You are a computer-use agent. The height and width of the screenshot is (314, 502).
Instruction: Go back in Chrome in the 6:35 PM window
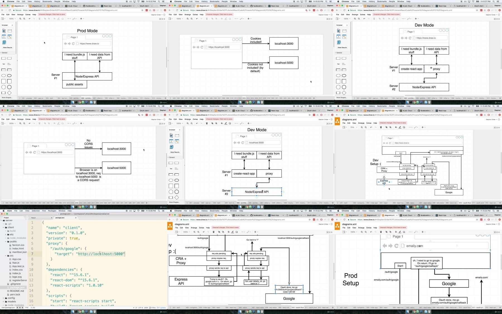[x=170, y=10]
